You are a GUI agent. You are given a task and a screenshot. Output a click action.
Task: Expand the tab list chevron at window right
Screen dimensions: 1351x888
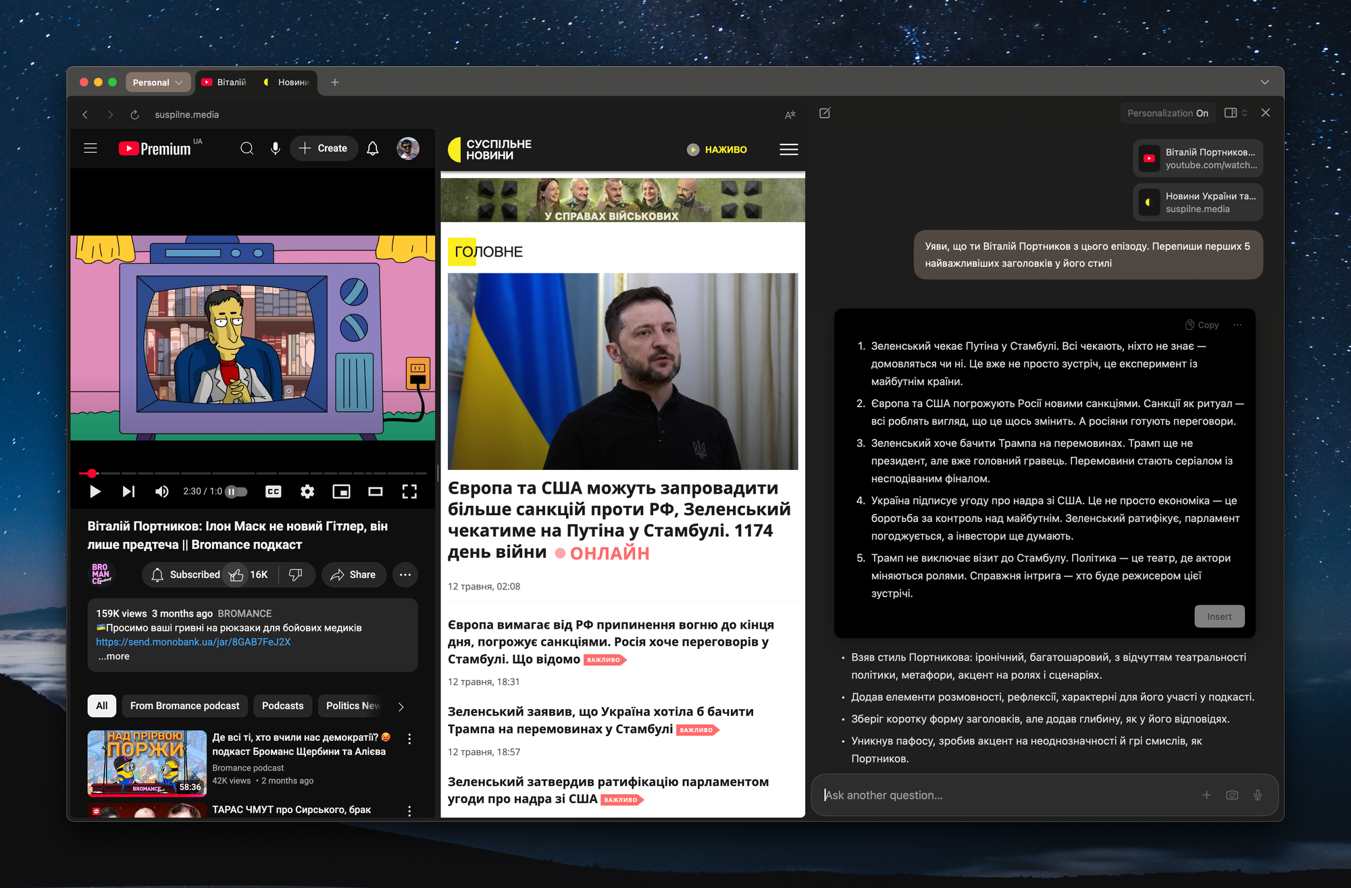coord(1265,82)
